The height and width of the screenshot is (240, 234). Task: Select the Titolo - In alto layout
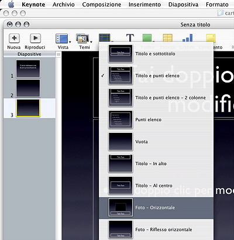pos(156,163)
